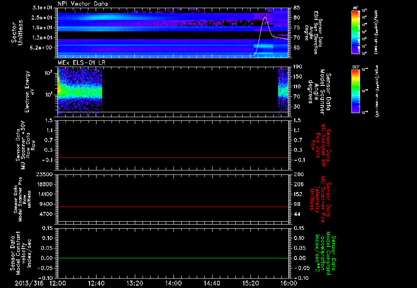Click the '85' sun elevation tick label

click(297, 8)
